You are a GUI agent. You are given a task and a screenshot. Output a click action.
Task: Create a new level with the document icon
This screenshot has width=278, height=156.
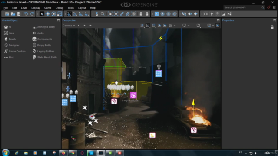point(19,14)
